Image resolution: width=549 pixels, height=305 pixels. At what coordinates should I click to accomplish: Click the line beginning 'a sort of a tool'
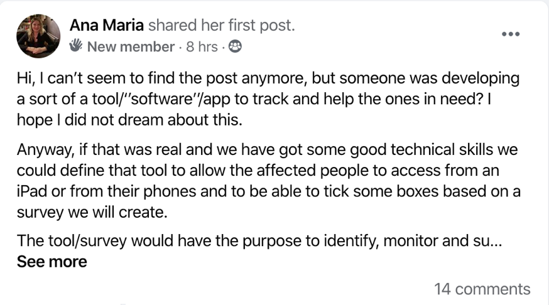[254, 99]
